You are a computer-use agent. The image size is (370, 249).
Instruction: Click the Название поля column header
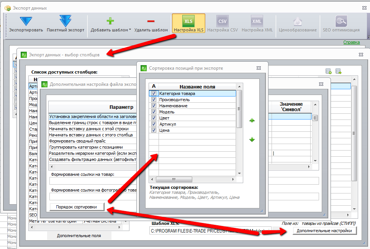click(197, 87)
